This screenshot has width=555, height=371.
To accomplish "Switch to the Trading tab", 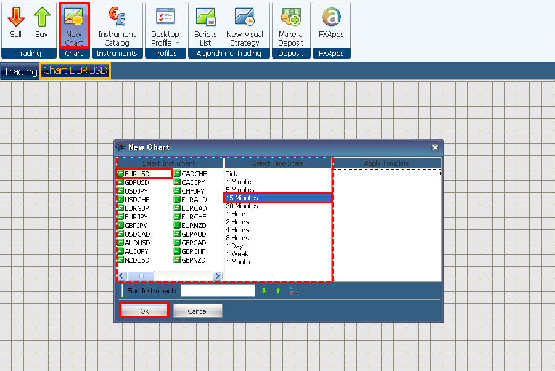I will (x=20, y=71).
